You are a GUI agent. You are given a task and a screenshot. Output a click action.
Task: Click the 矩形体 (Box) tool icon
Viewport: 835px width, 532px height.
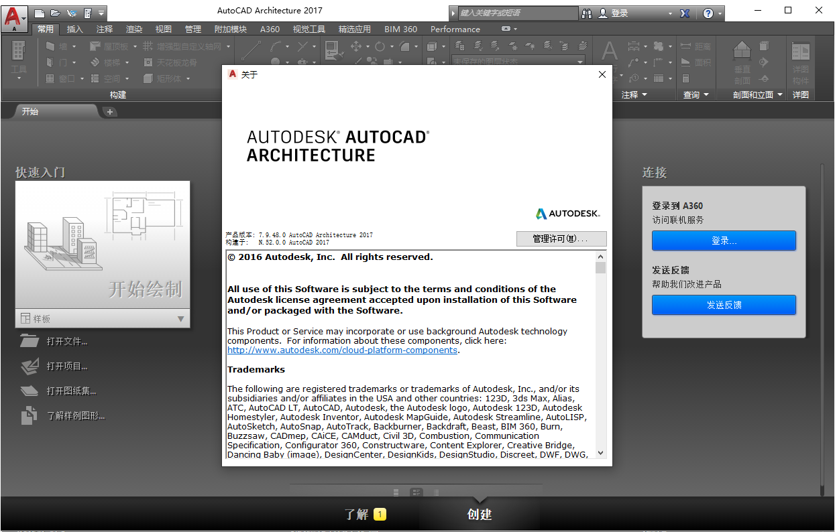149,78
